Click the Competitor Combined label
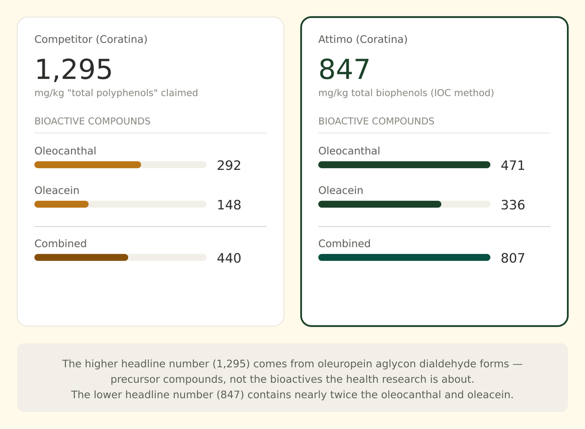Screen dimensions: 585x429 60,244
